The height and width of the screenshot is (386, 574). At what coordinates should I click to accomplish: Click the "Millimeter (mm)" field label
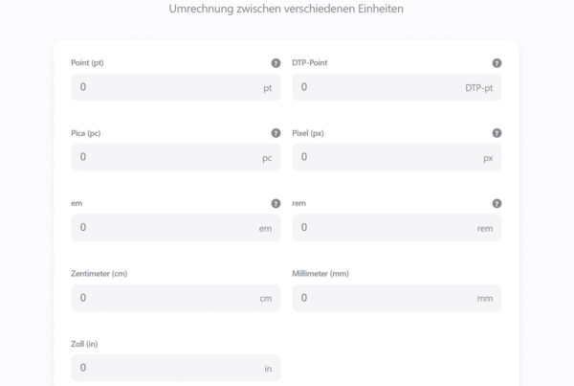(x=320, y=274)
